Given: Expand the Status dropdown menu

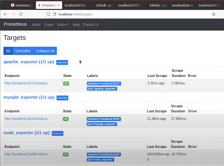Looking at the screenshot, I should click(63, 25).
